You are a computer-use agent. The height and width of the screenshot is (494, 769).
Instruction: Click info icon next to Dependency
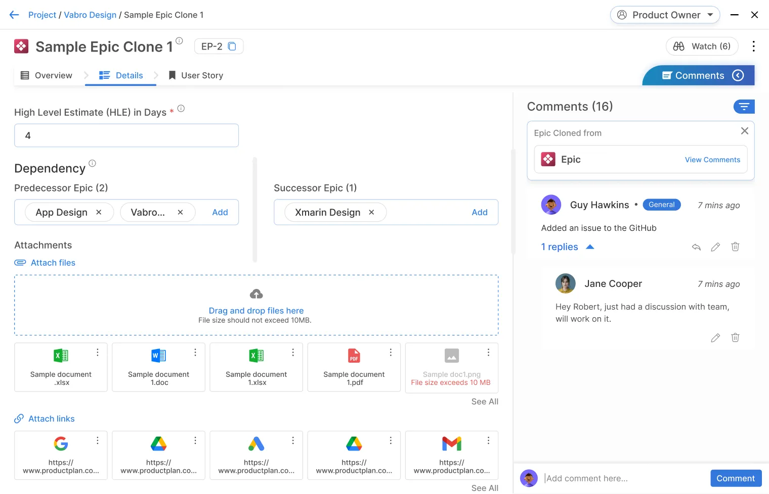pos(92,163)
